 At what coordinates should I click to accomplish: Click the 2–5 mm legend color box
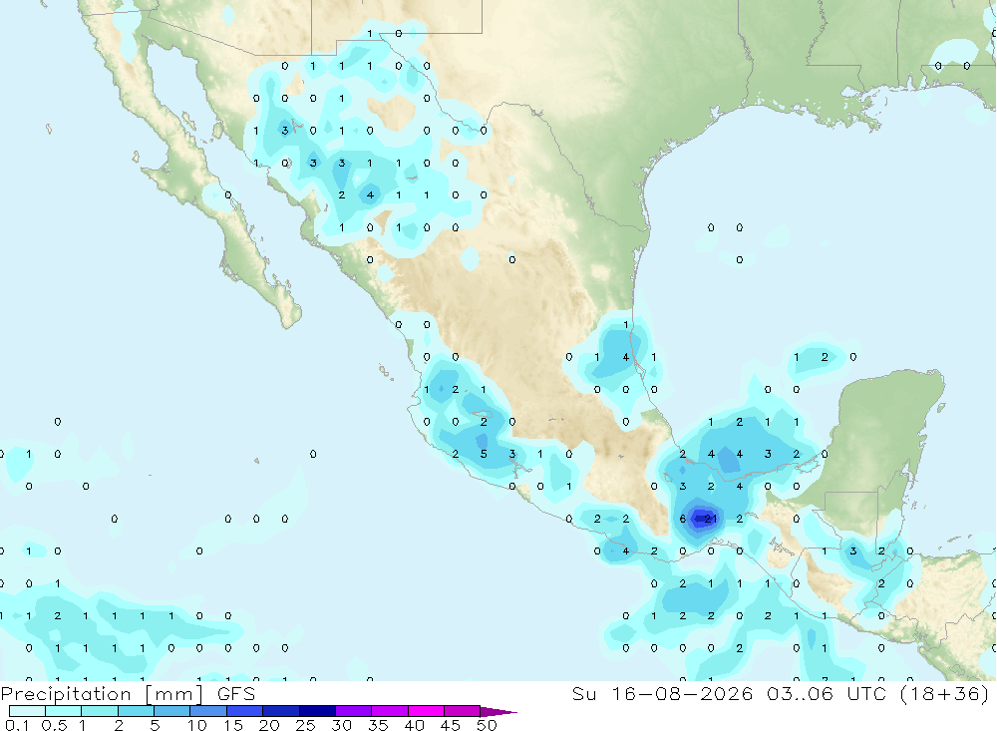pos(136,711)
